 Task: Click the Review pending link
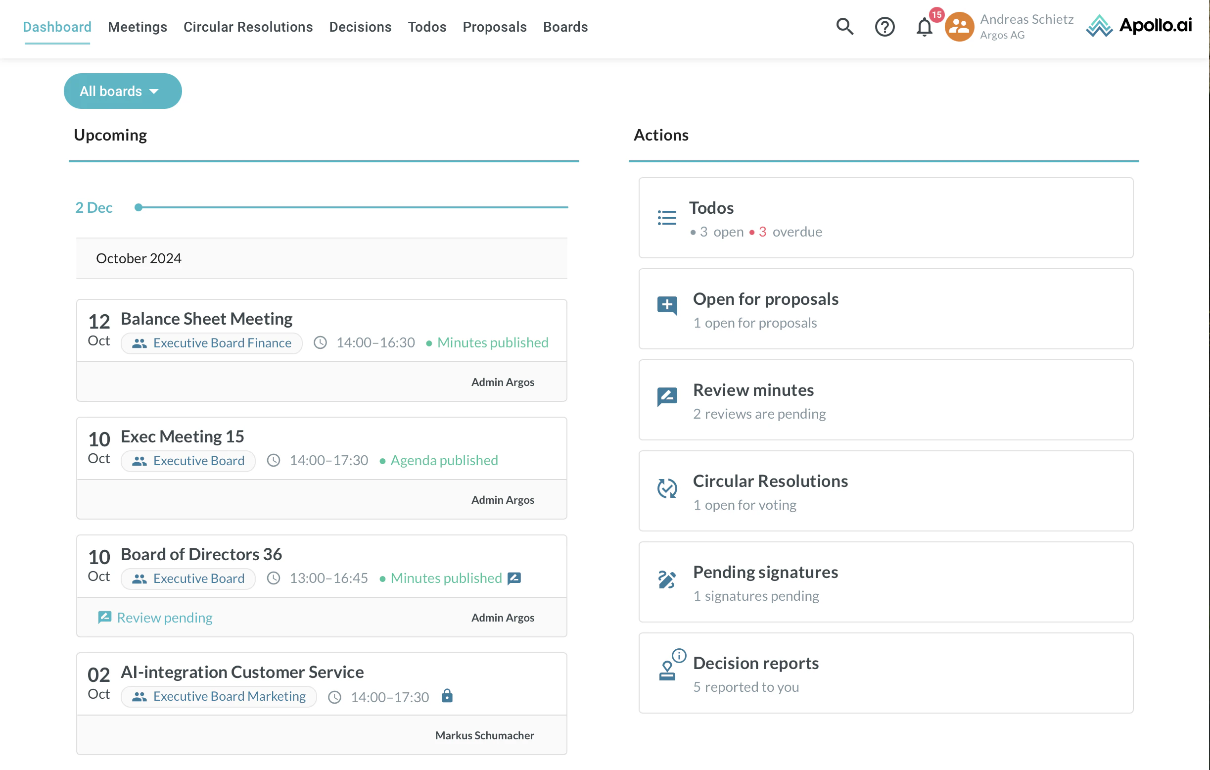(164, 617)
